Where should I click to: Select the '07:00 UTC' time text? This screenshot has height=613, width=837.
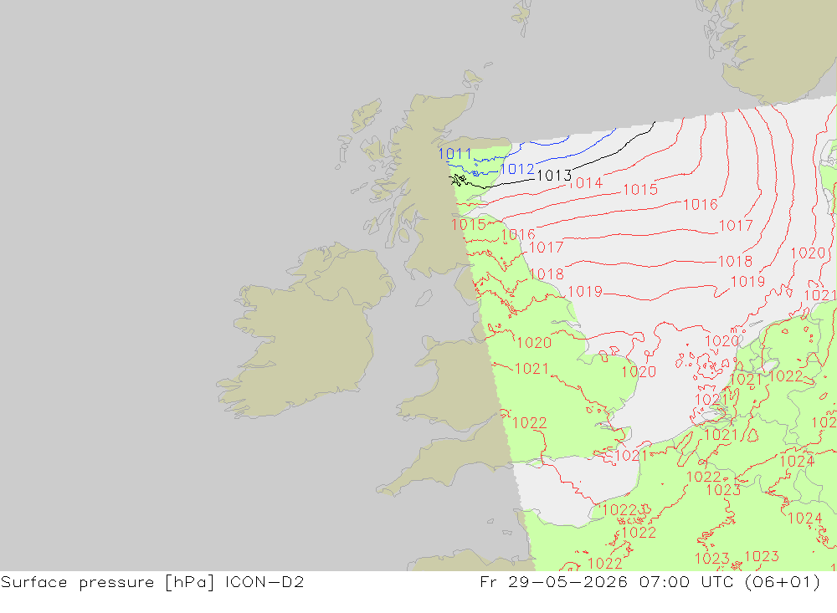pos(686,581)
